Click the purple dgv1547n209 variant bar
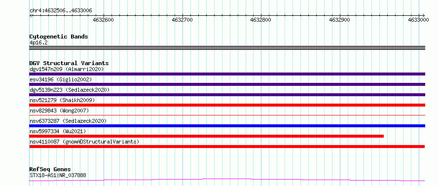 click(x=227, y=74)
